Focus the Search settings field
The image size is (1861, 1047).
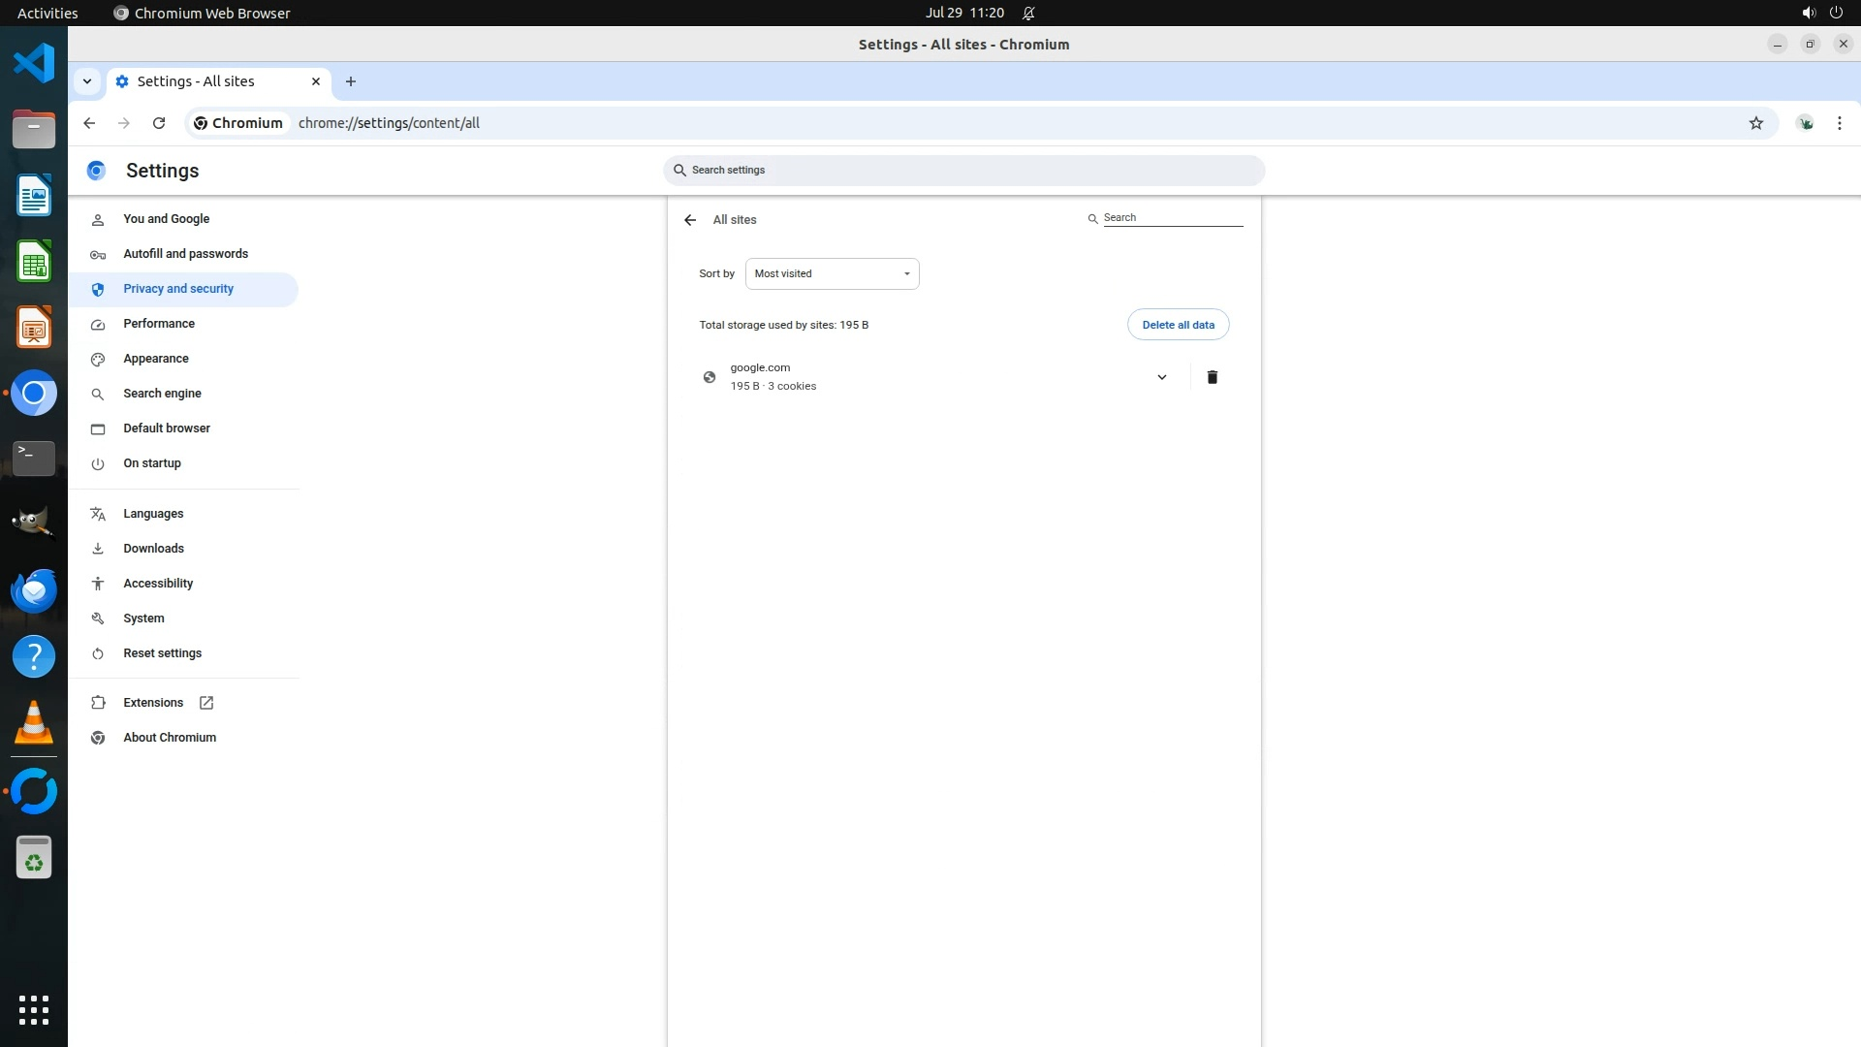click(964, 171)
